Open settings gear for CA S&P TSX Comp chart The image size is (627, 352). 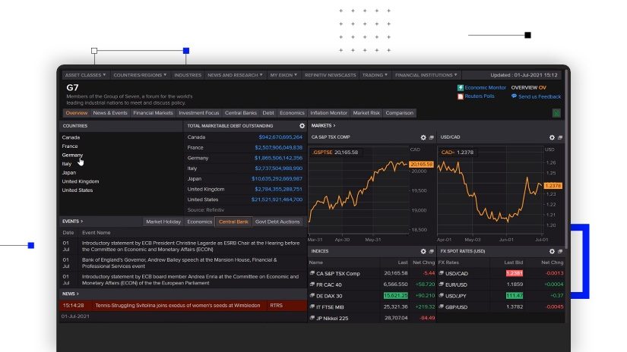(423, 137)
